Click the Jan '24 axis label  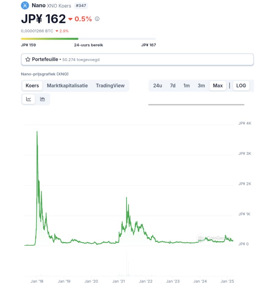click(200, 281)
